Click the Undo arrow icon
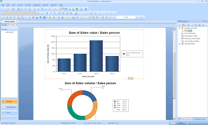The image size is (208, 125). 49,9
